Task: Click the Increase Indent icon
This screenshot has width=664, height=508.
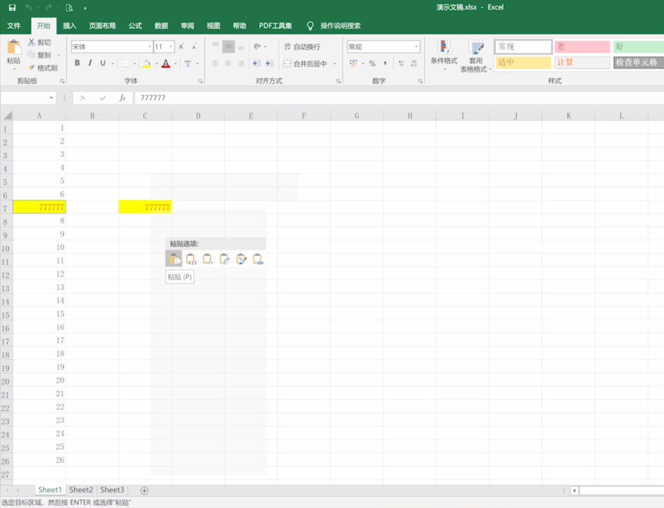Action: pyautogui.click(x=269, y=63)
